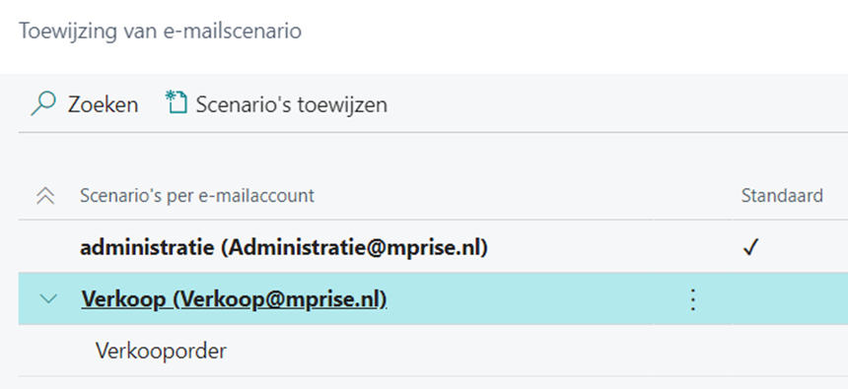Select administratie (Administratie@mprise.nl) row
The width and height of the screenshot is (848, 389).
click(433, 247)
